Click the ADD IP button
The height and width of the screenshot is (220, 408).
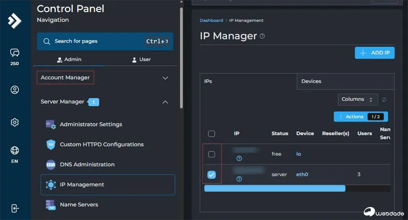click(374, 53)
